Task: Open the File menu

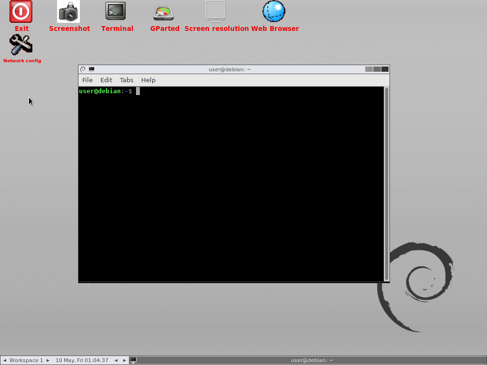Action: pyautogui.click(x=87, y=80)
